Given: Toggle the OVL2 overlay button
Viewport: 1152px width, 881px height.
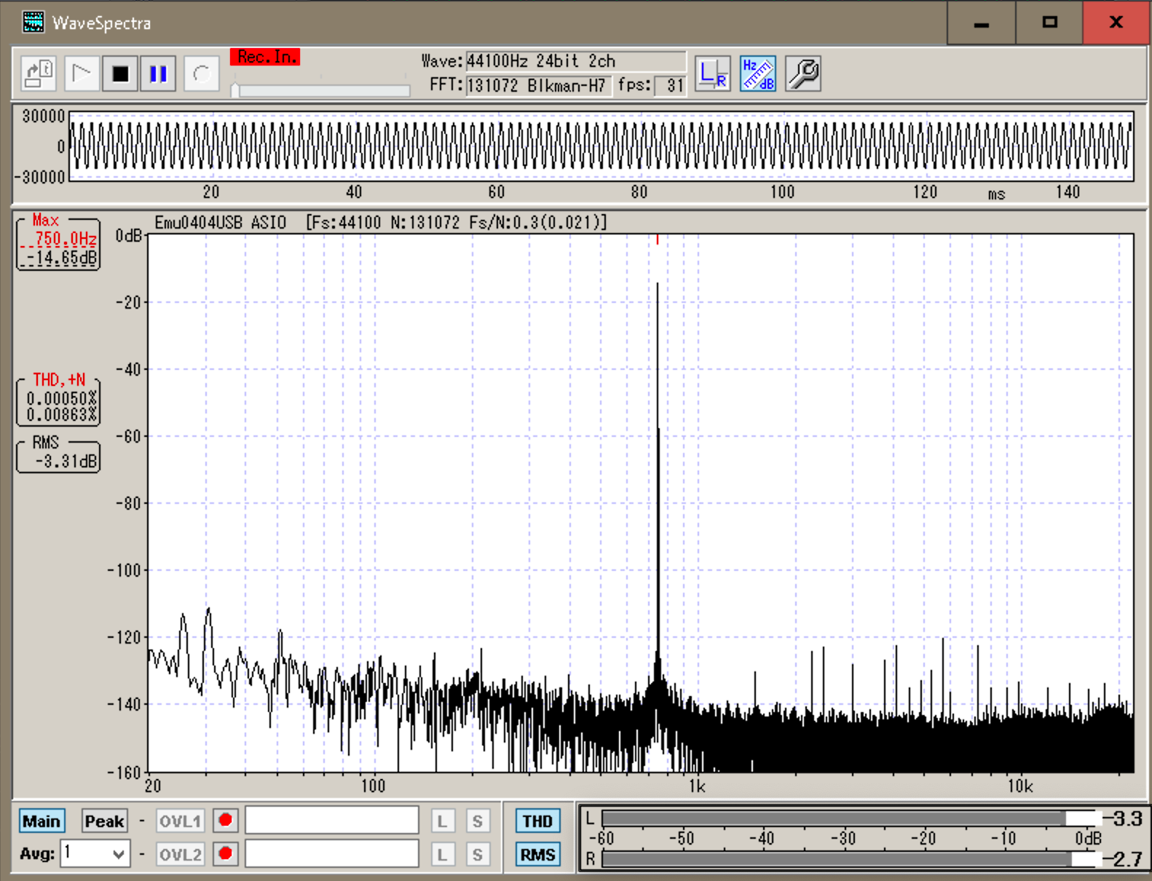Looking at the screenshot, I should (181, 854).
